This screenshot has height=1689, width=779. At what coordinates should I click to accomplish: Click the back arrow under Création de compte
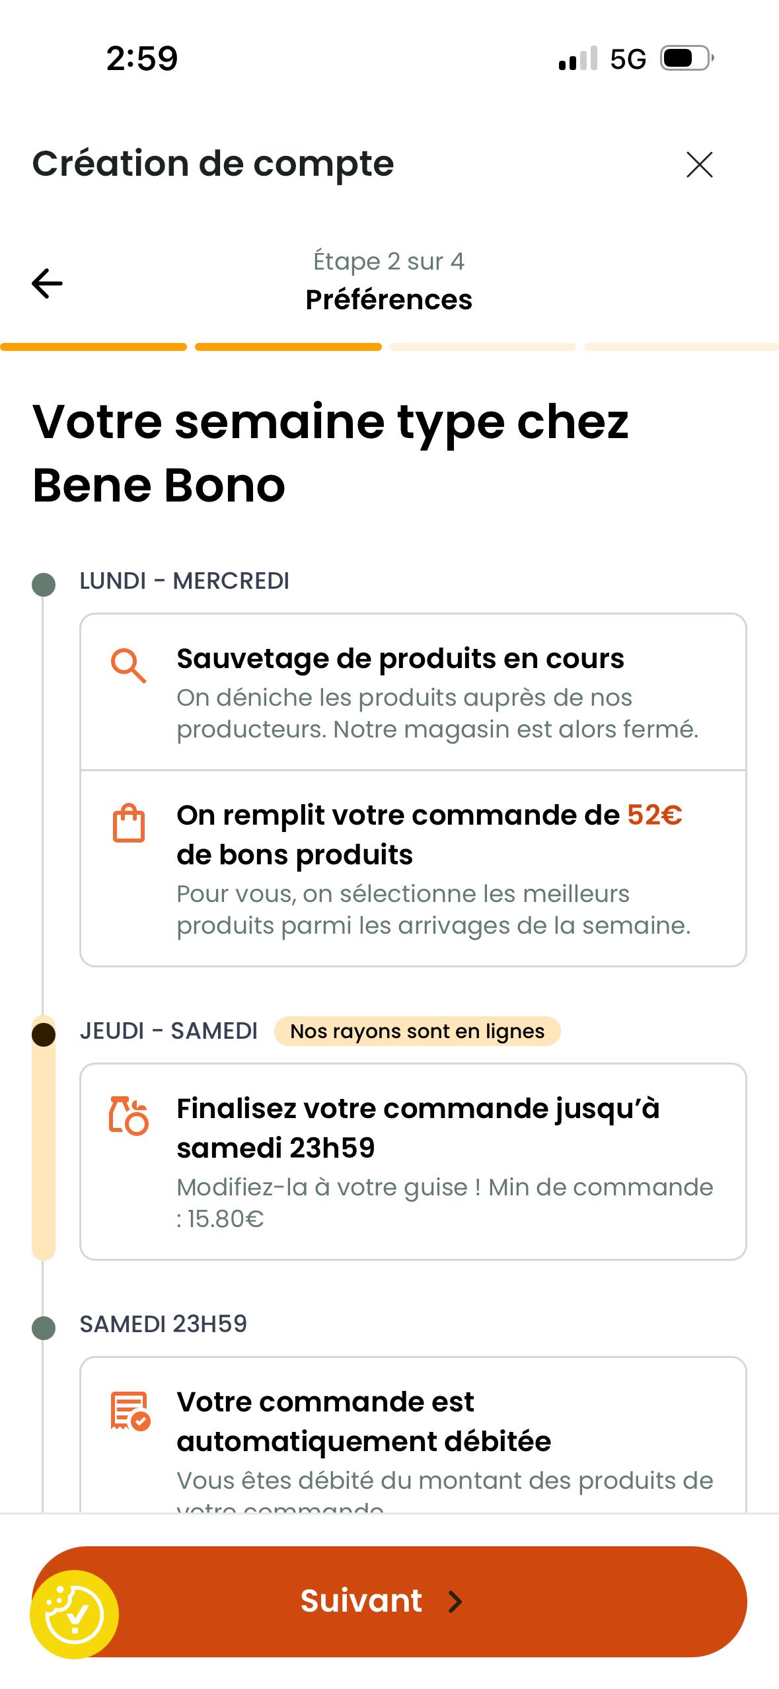click(x=46, y=283)
